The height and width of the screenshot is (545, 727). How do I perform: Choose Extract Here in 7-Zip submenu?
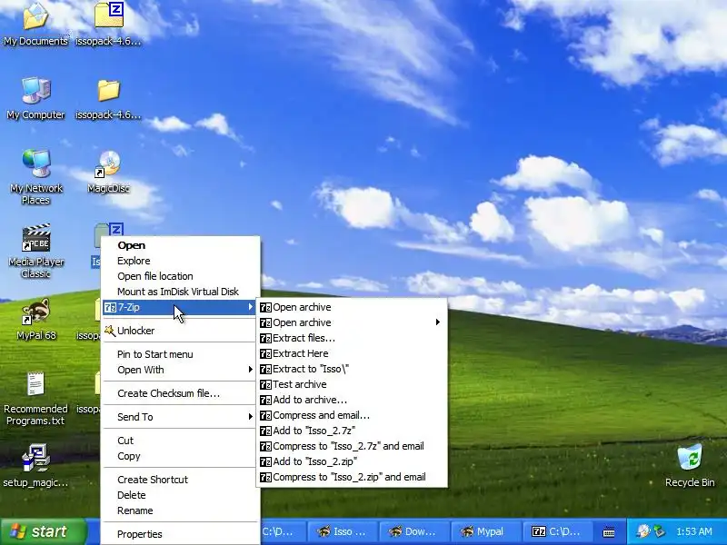[352, 353]
